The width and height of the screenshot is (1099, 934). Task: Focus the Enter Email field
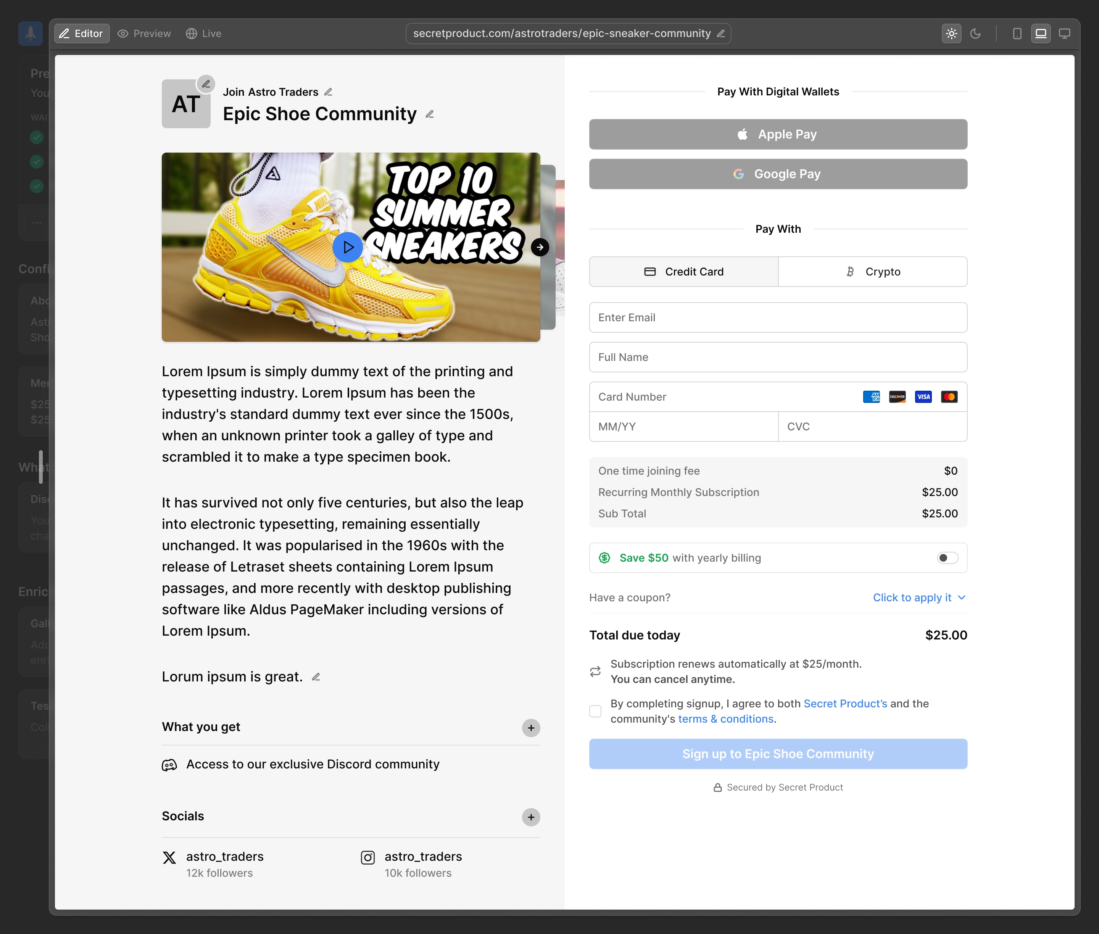778,318
